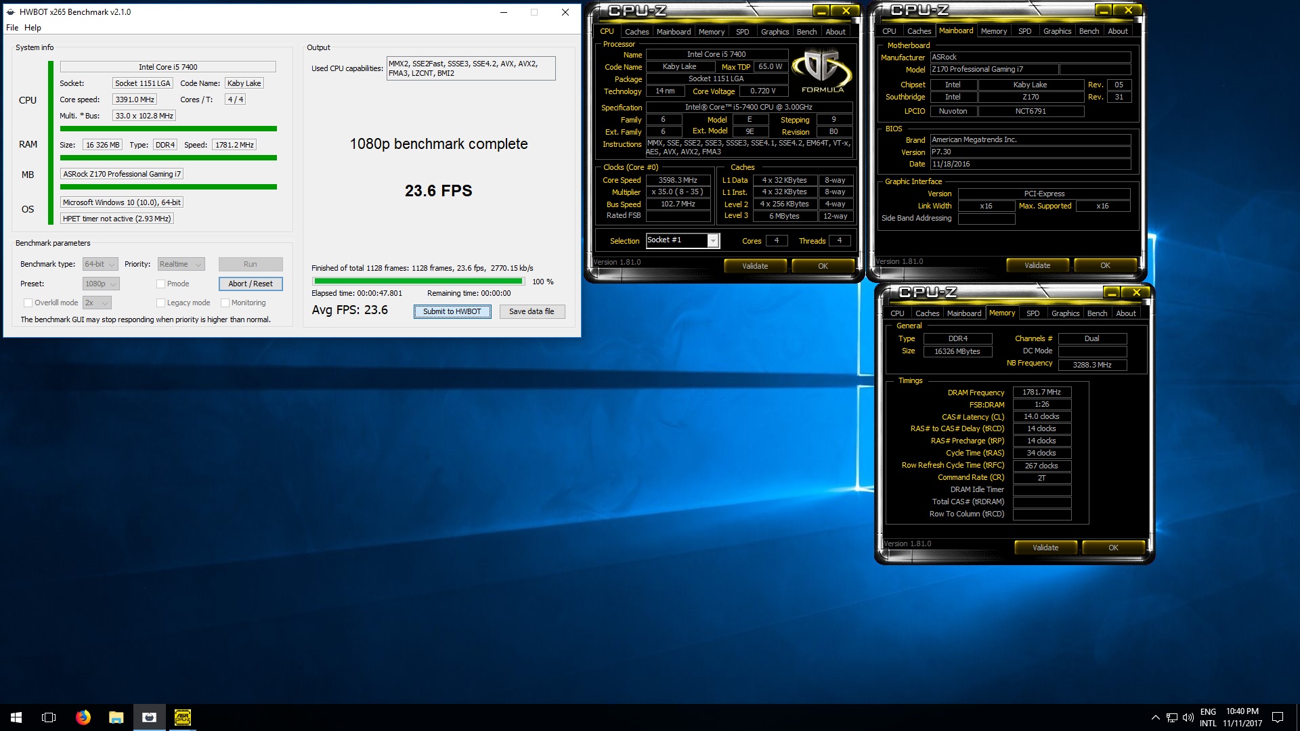Click the disabled Run button
The image size is (1300, 731).
pyautogui.click(x=251, y=264)
